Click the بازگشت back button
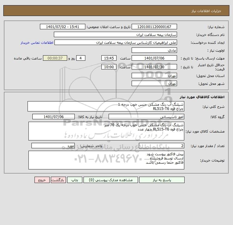Screen dimensions: 233x225 58,180
